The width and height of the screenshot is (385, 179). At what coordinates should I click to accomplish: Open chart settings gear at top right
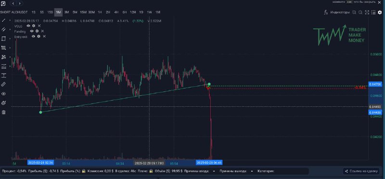pyautogui.click(x=380, y=13)
